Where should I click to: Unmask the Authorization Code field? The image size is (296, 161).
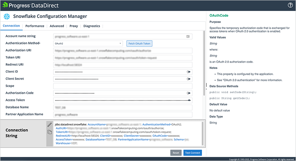point(188,93)
